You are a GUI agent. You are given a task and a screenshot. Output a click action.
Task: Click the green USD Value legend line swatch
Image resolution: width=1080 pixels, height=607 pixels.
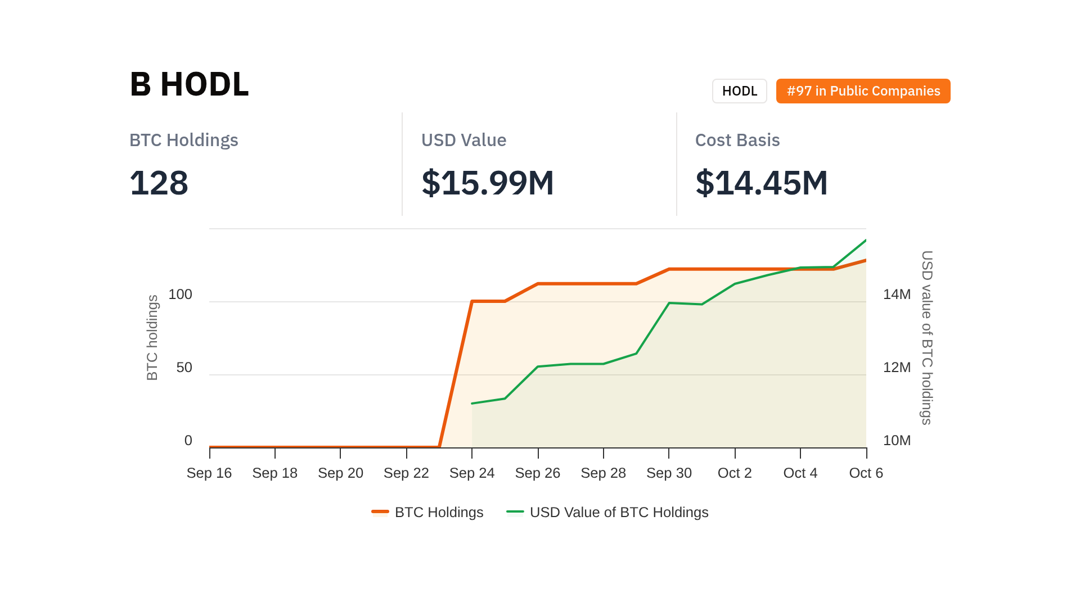[515, 511]
